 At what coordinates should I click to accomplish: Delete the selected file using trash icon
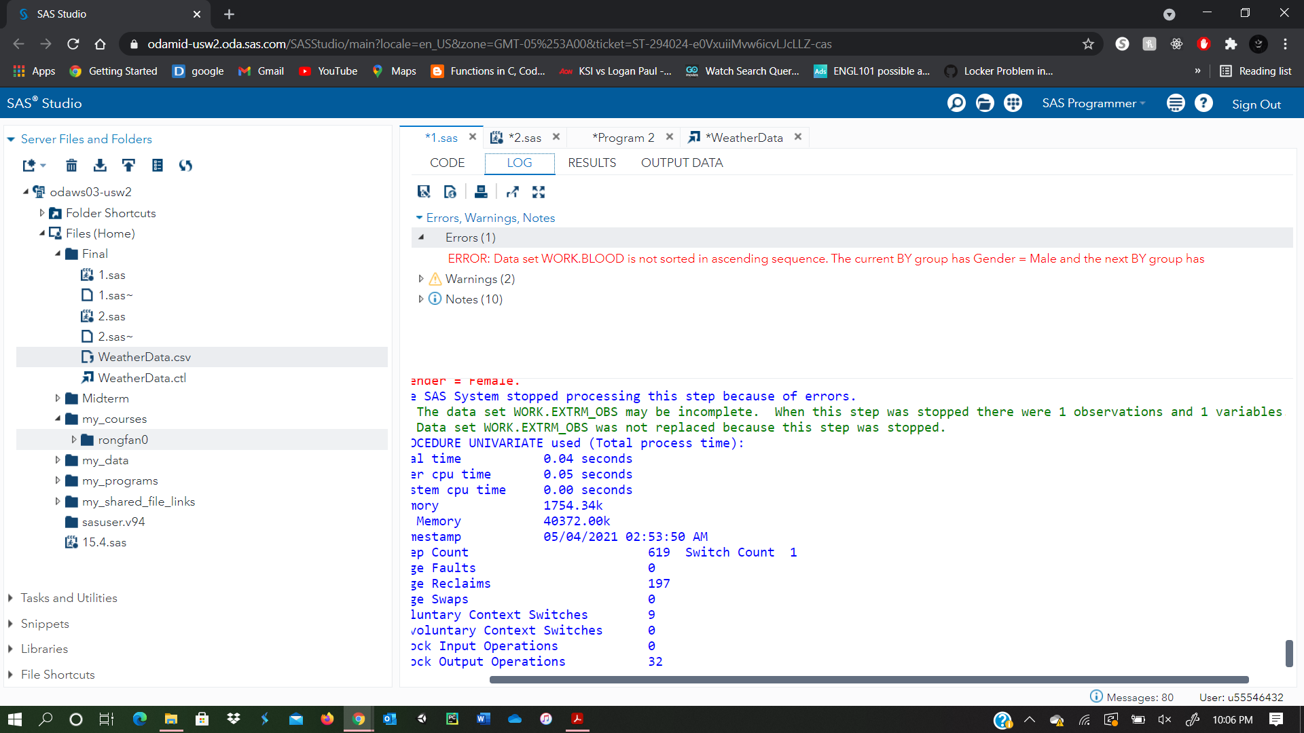(x=71, y=165)
